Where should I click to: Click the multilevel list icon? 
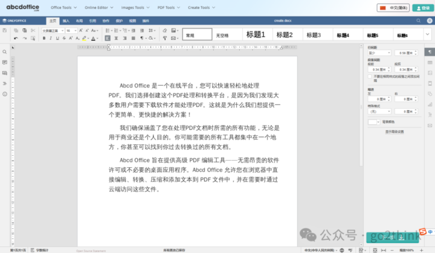[125, 31]
